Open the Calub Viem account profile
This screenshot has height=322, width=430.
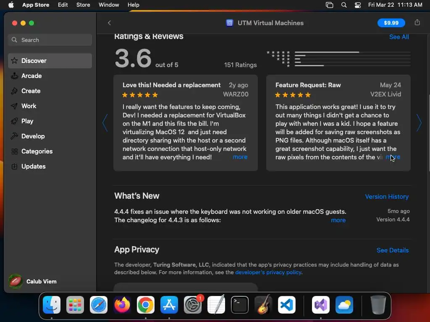[33, 281]
